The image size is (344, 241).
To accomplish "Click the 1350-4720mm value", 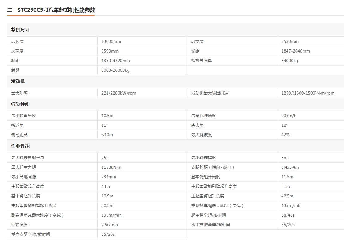I will (115, 61).
